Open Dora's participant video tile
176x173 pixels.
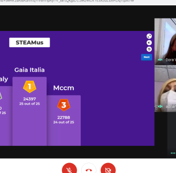coord(165,41)
